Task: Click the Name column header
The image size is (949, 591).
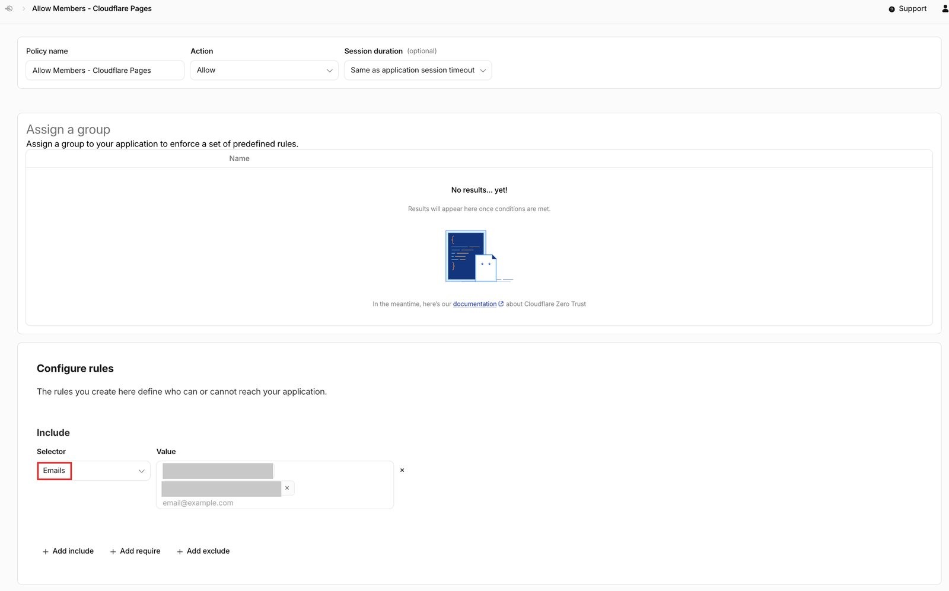Action: tap(239, 158)
